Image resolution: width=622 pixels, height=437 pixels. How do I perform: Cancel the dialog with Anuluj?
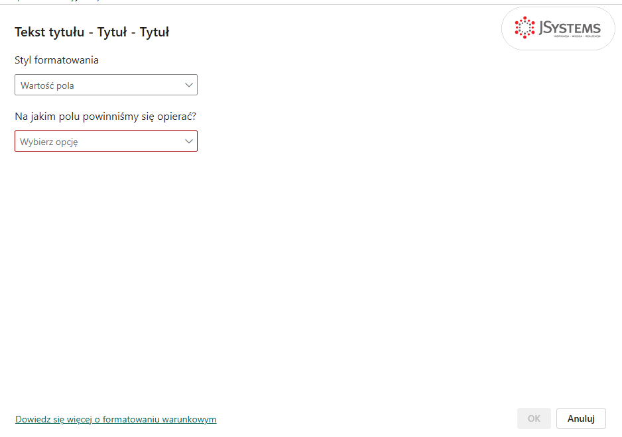pyautogui.click(x=581, y=418)
